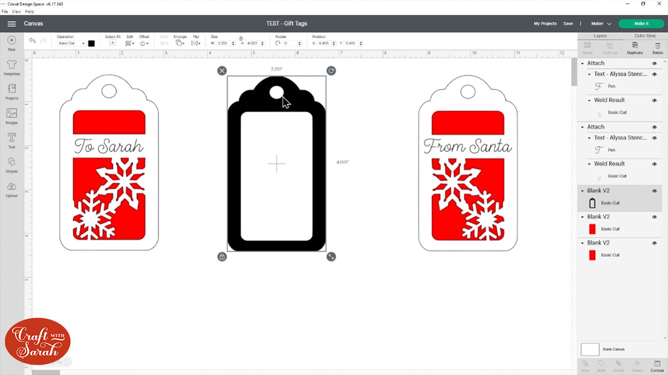Select the From Santa tag on canvas
This screenshot has height=375, width=668.
coord(468,162)
